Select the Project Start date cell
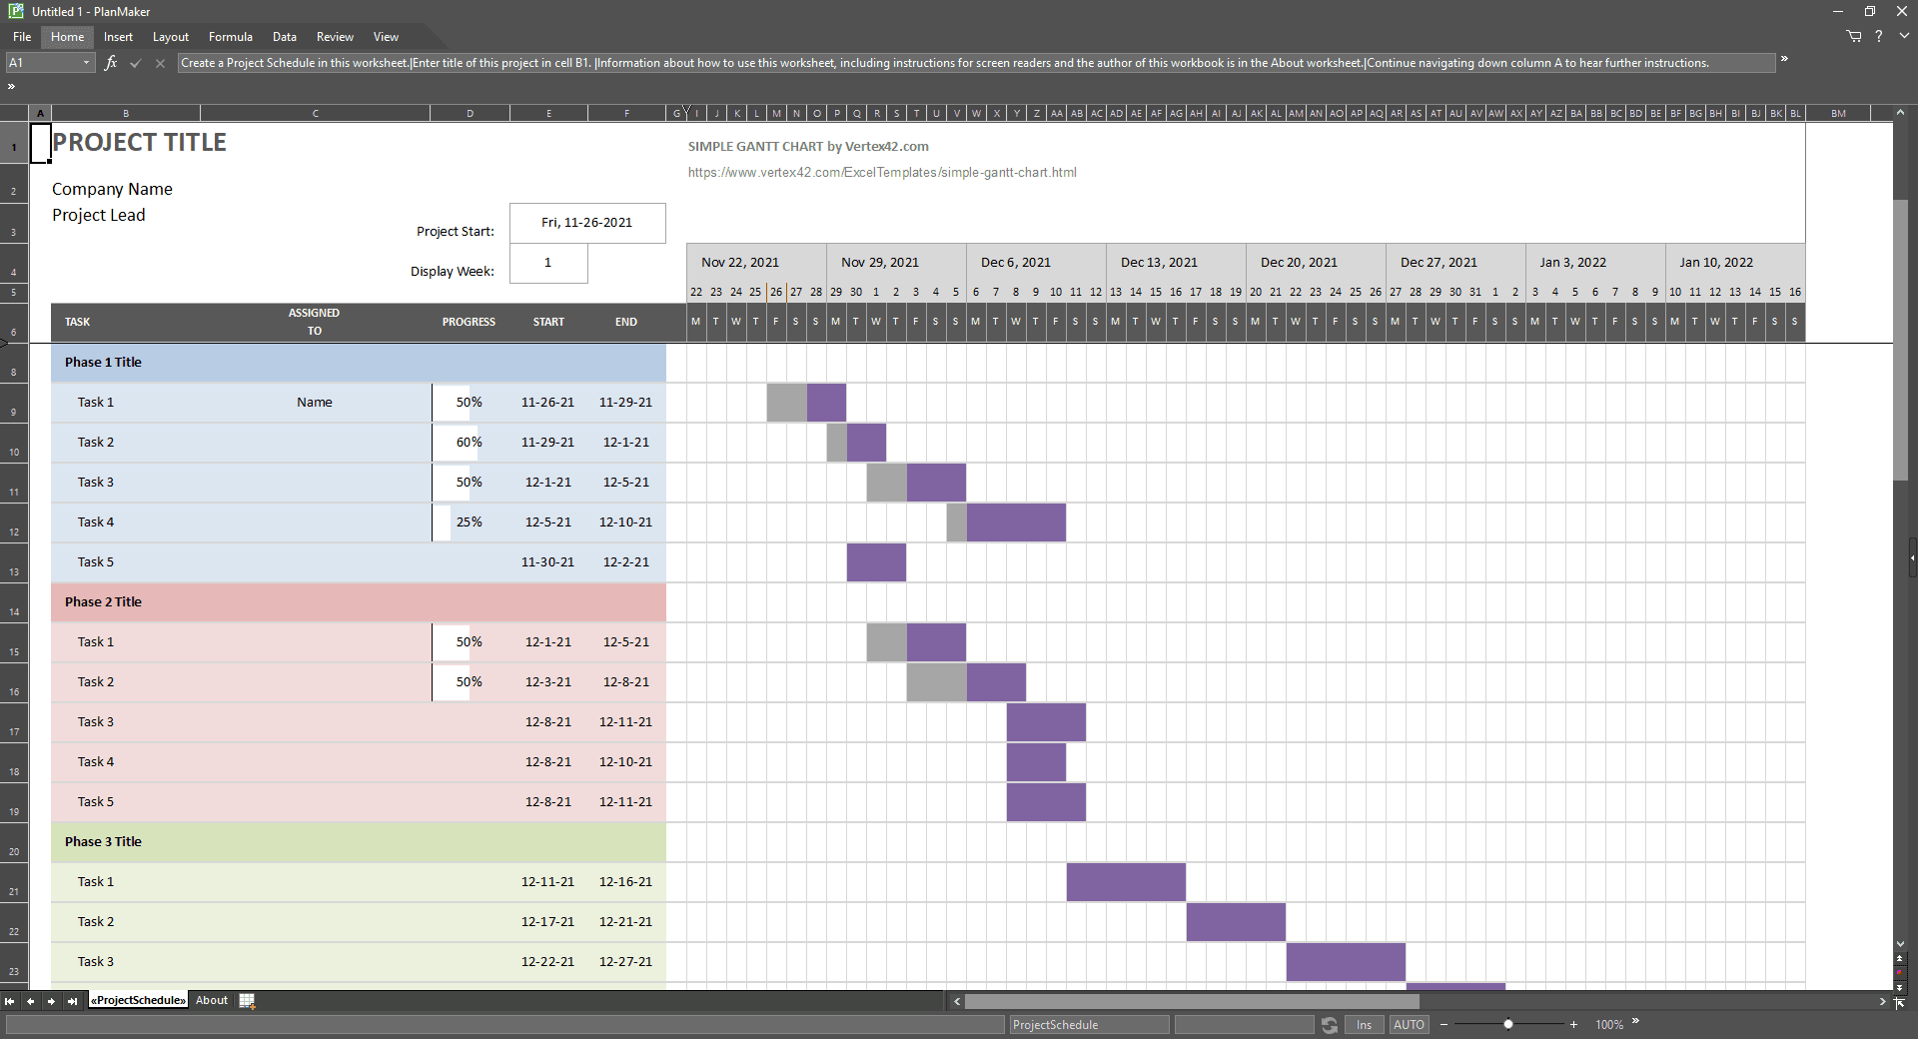 (587, 223)
